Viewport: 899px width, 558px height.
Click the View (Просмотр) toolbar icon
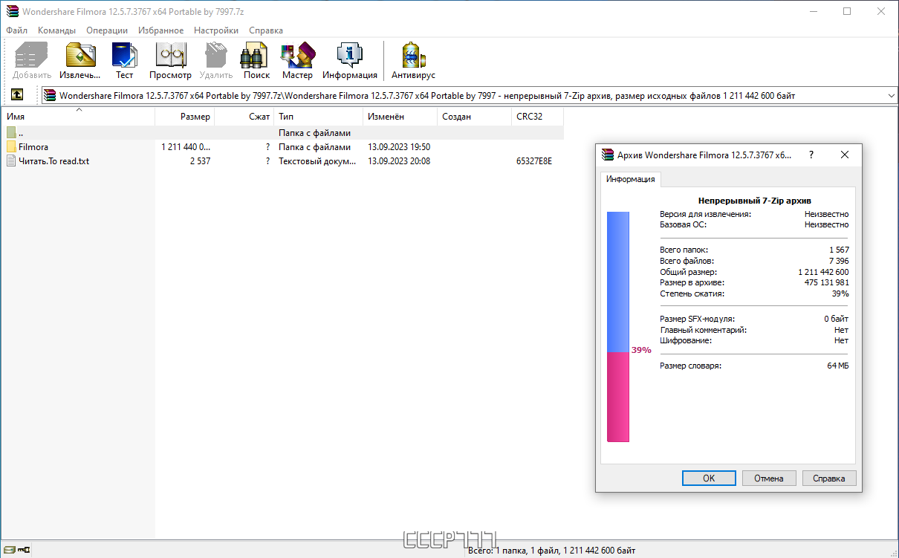pyautogui.click(x=170, y=56)
